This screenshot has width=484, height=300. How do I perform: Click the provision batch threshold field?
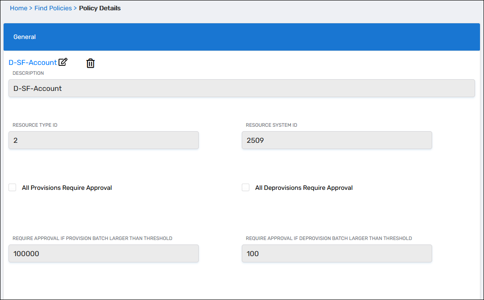pos(103,253)
